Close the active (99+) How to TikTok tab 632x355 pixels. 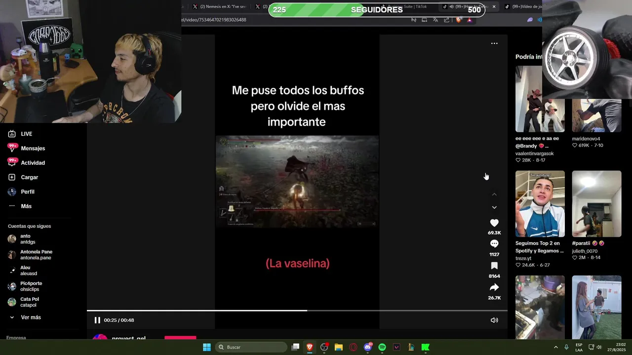pyautogui.click(x=494, y=6)
